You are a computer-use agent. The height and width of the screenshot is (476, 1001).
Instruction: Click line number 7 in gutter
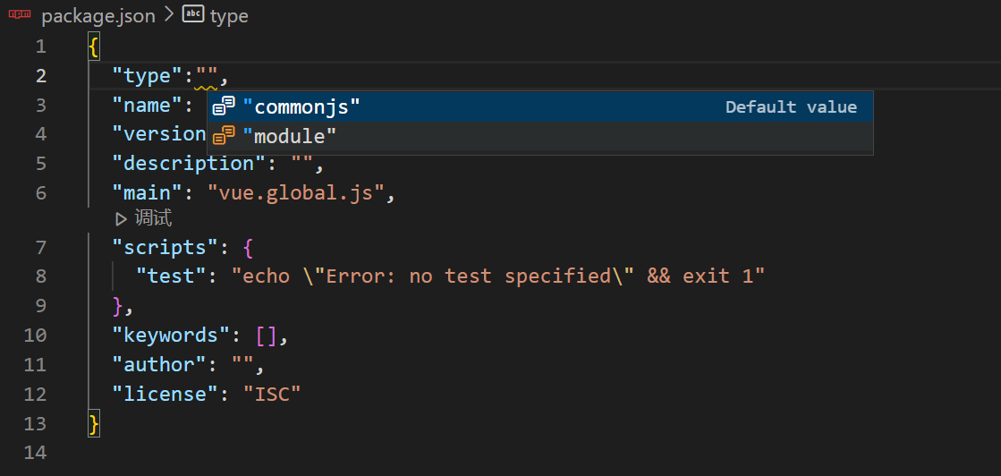tap(41, 247)
